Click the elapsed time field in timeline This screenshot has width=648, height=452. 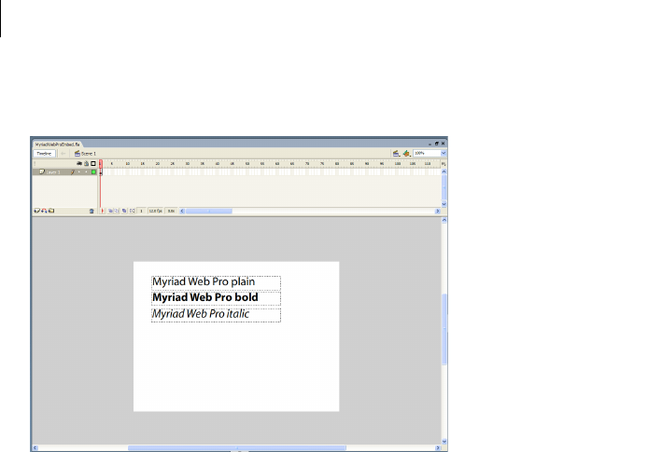171,211
